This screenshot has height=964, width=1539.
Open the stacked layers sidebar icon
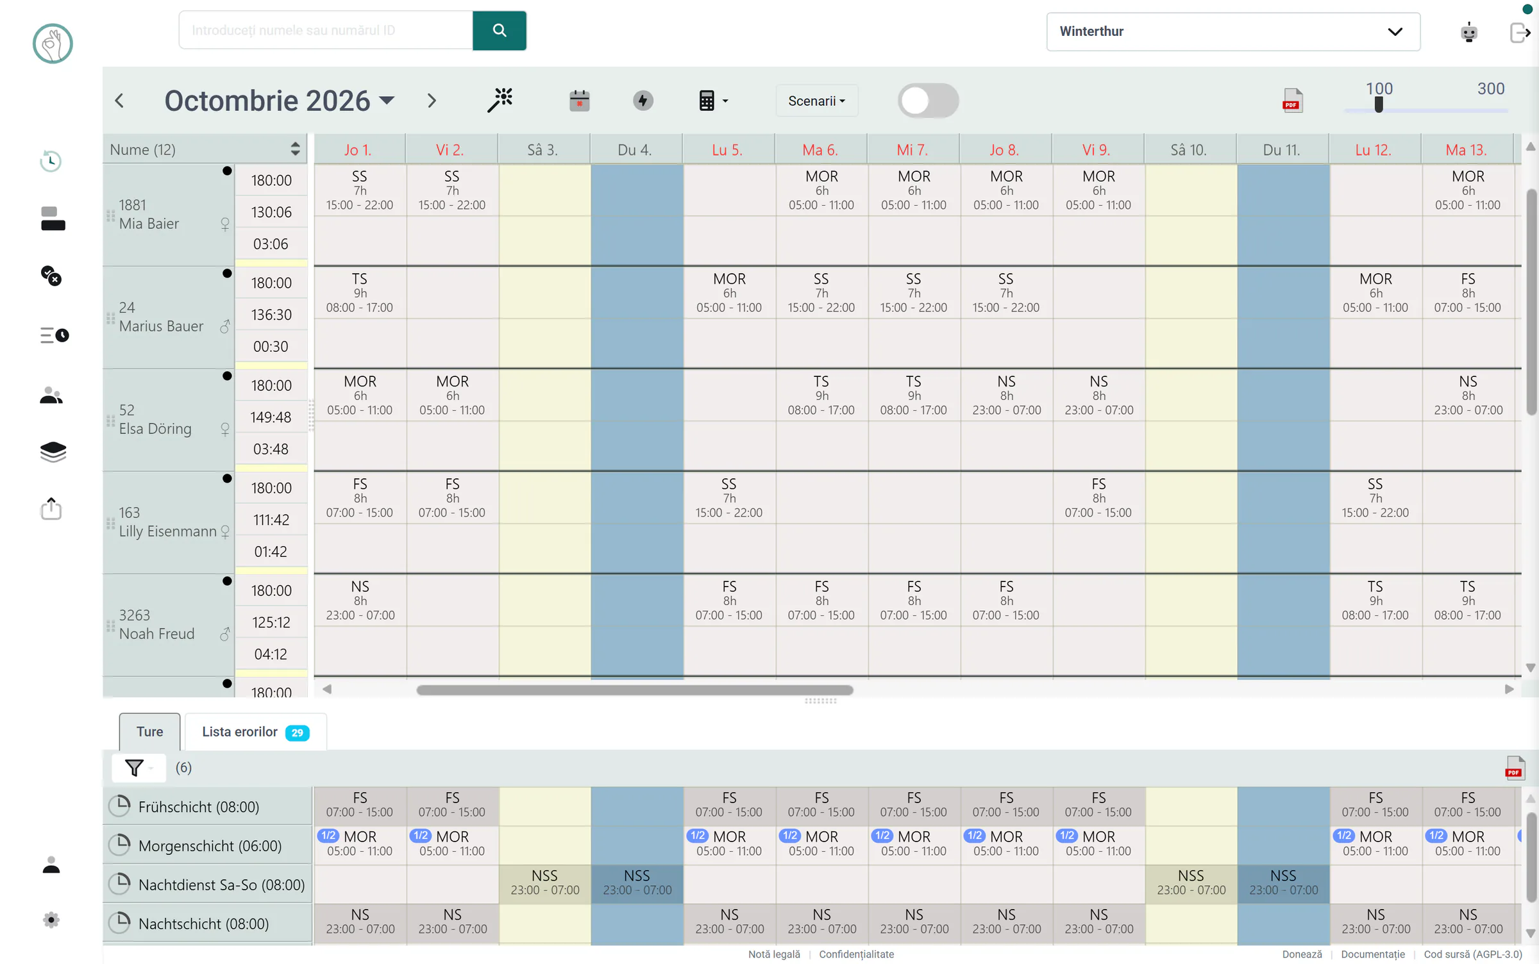(53, 452)
